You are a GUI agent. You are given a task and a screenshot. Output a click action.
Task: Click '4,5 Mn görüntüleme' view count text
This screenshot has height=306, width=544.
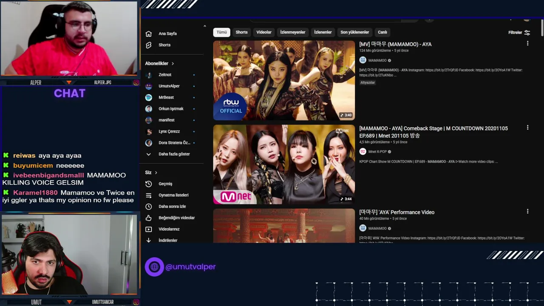[374, 142]
